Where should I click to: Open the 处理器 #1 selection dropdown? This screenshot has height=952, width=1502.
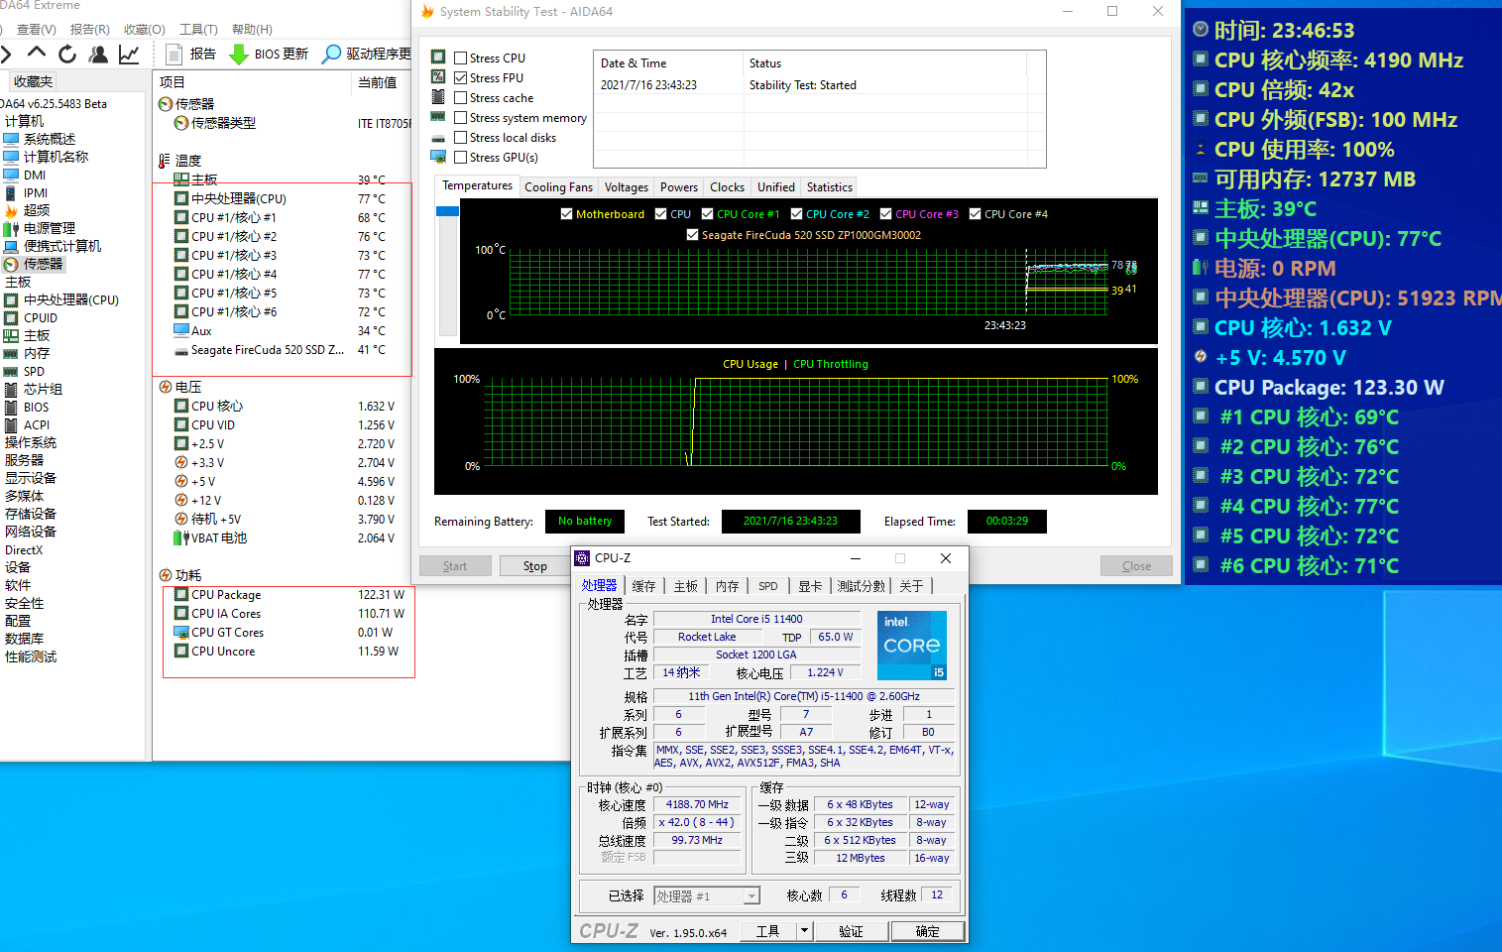coord(707,896)
